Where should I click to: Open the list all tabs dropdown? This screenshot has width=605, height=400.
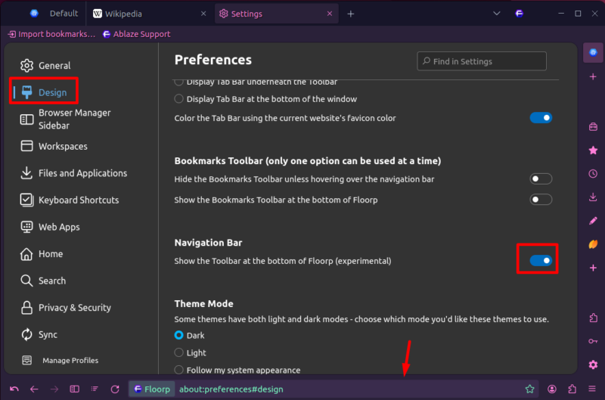point(497,14)
